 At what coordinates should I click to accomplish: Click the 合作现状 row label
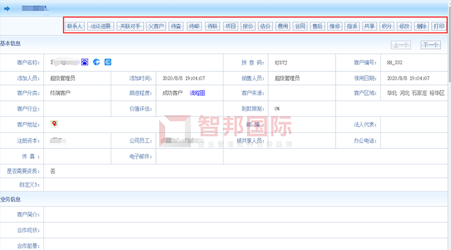click(28, 230)
